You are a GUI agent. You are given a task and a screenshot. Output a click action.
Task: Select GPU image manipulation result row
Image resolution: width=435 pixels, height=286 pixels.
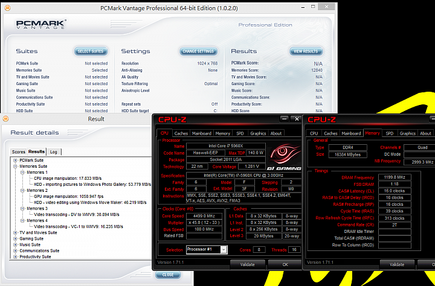pos(68,196)
